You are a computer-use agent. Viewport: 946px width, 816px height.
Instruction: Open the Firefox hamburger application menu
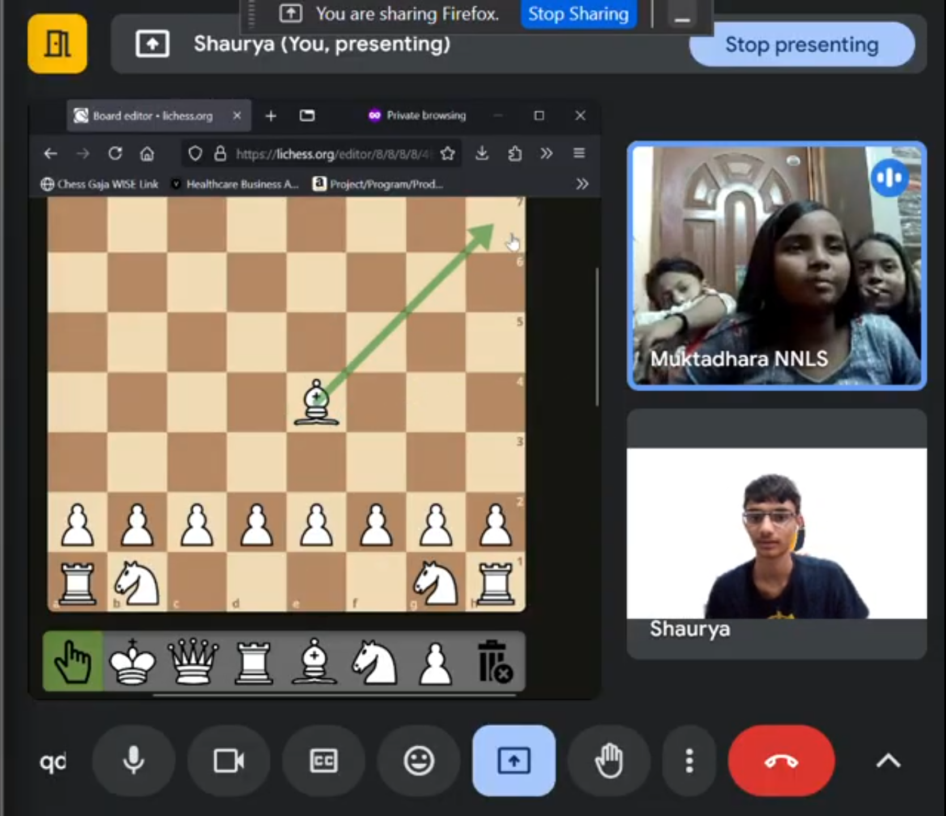click(x=579, y=153)
